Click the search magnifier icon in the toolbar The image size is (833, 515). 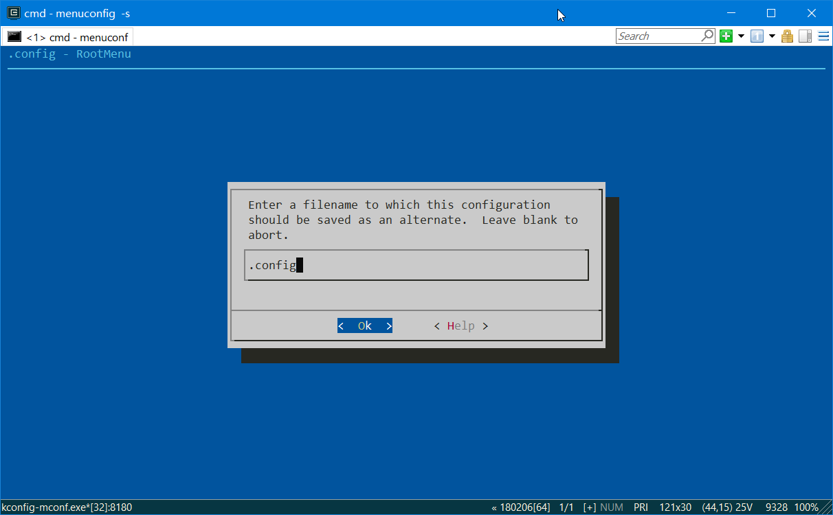707,36
